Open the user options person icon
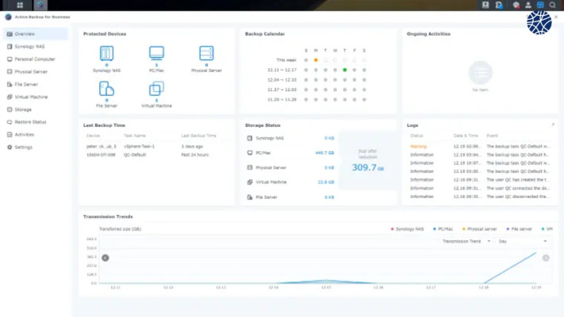564x317 pixels. click(x=528, y=5)
